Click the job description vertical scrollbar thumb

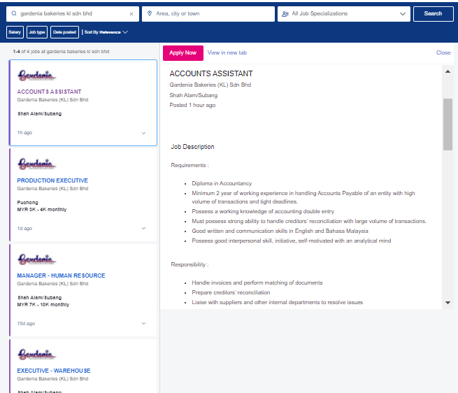point(448,124)
